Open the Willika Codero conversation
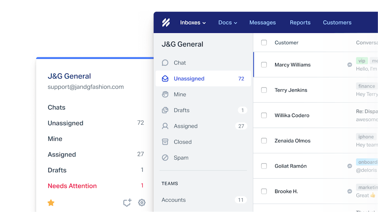The image size is (378, 212). [x=316, y=115]
